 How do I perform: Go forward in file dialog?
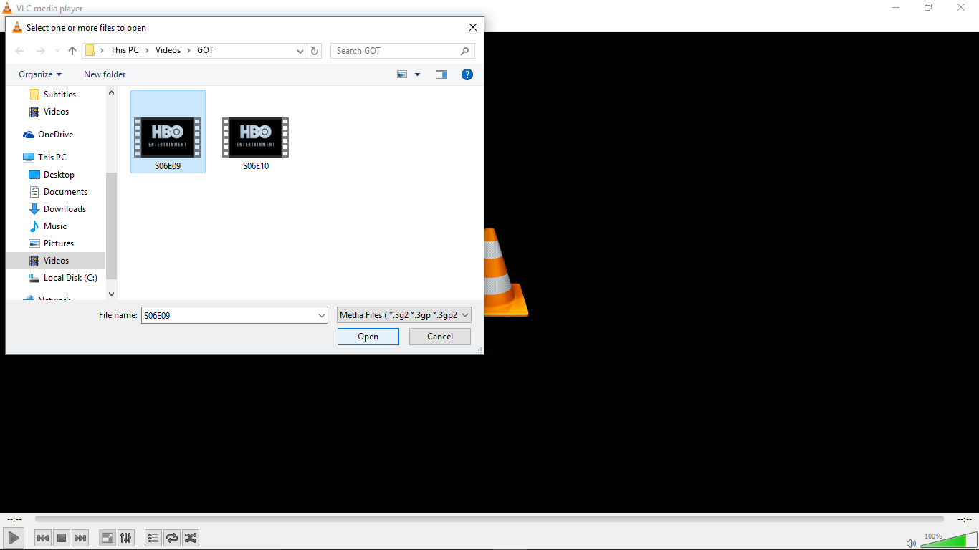pyautogui.click(x=41, y=51)
